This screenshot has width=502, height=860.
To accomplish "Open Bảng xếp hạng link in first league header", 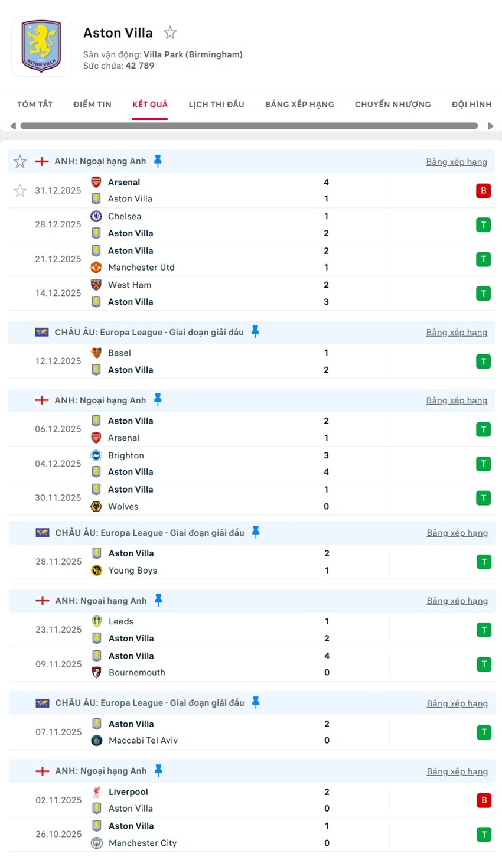I will [457, 162].
